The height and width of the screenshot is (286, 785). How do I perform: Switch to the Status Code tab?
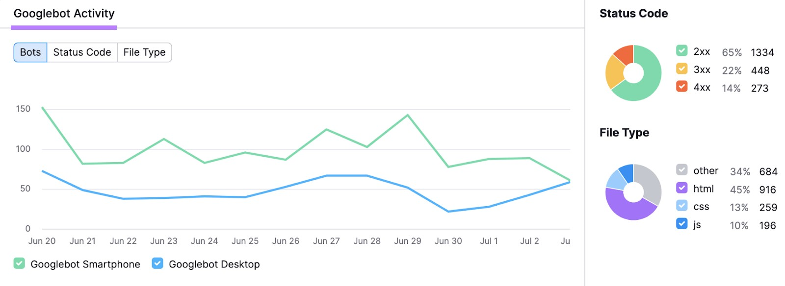[81, 52]
